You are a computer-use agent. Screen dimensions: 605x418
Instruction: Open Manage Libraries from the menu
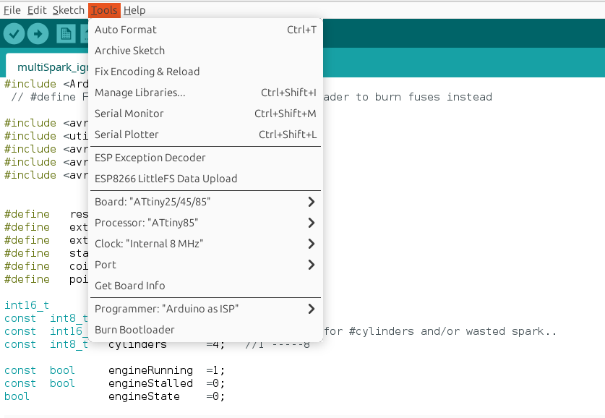tap(140, 93)
